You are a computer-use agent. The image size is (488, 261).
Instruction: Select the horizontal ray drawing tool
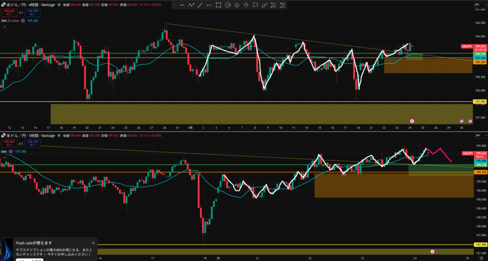coord(209,5)
